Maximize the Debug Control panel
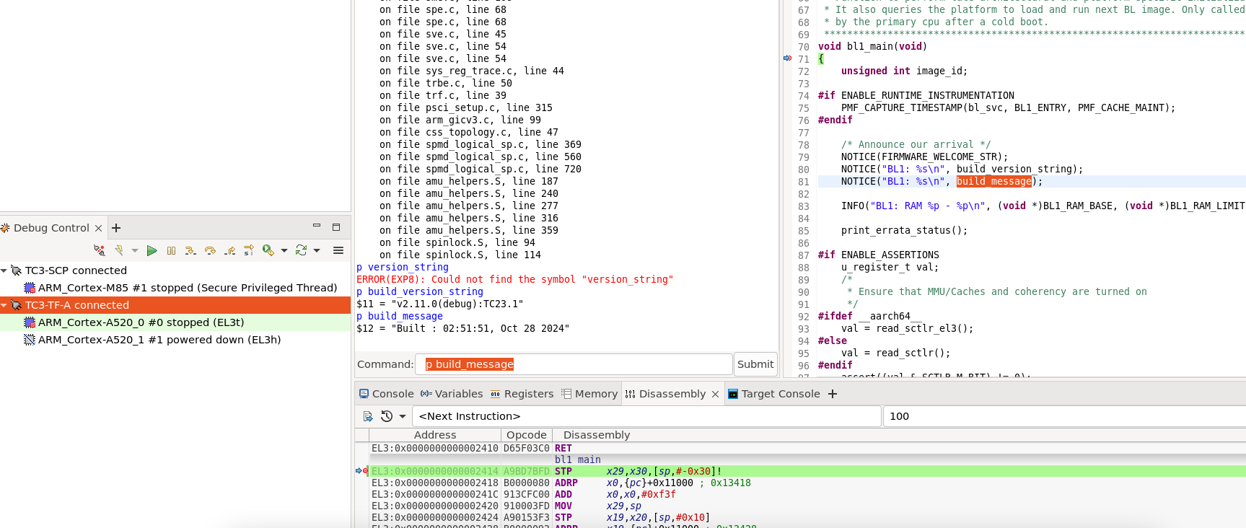Image resolution: width=1246 pixels, height=528 pixels. click(336, 226)
